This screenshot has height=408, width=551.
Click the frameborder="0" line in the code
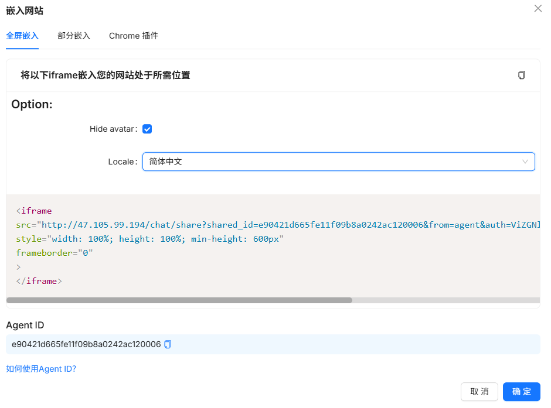click(x=55, y=253)
